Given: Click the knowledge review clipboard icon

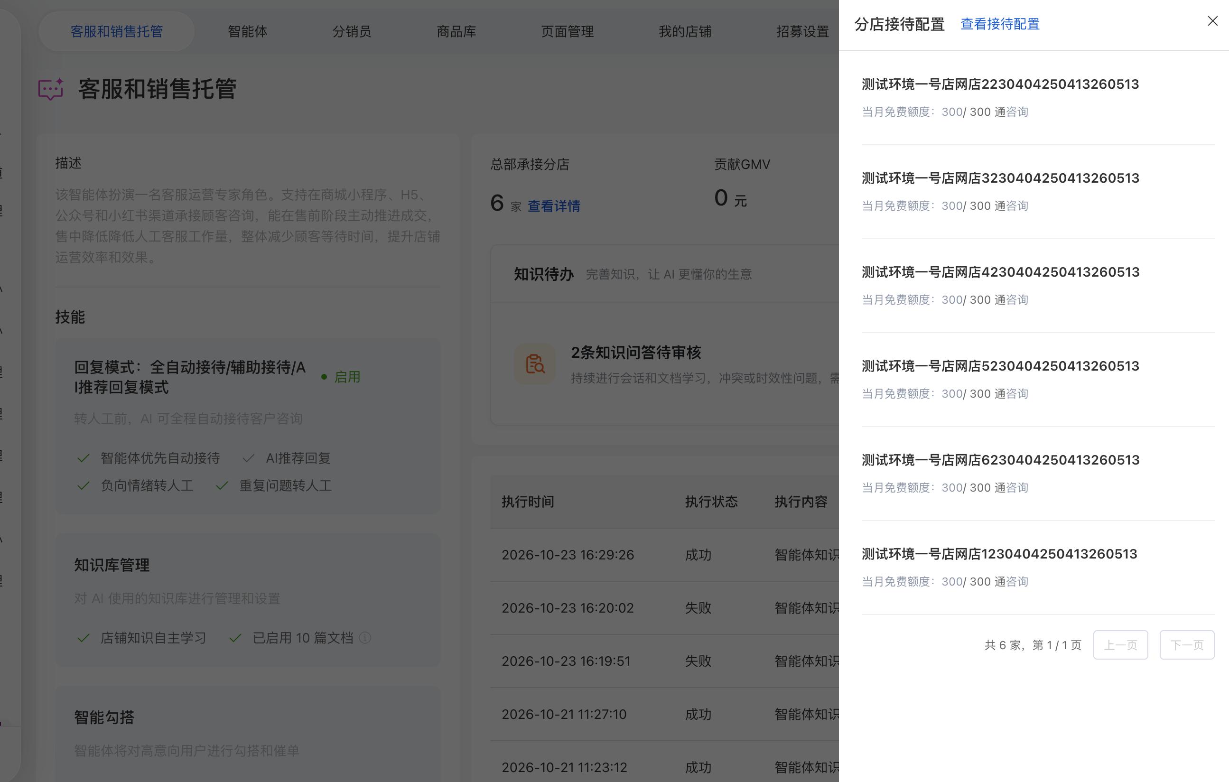Looking at the screenshot, I should pos(535,363).
